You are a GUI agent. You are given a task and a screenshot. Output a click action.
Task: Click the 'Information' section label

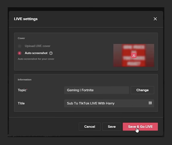tap(25, 80)
